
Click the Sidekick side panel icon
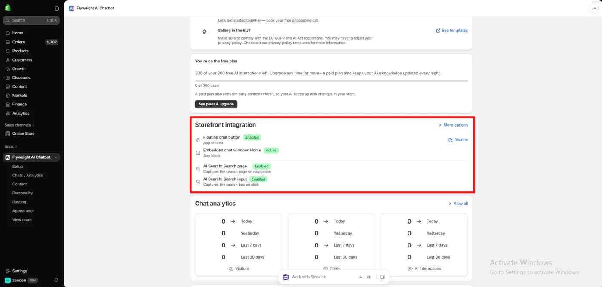click(x=382, y=277)
